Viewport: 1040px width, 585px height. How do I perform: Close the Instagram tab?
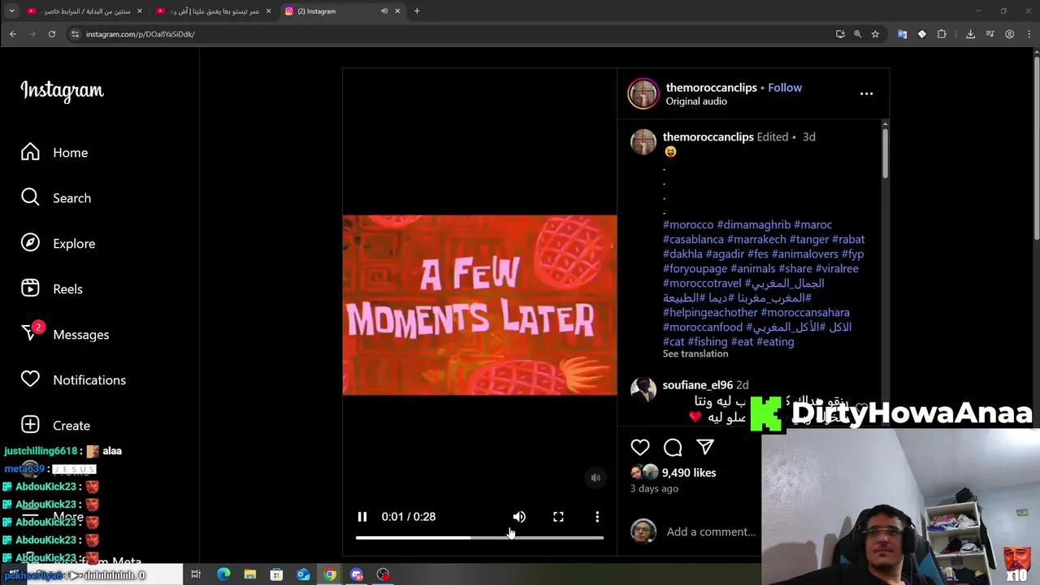pyautogui.click(x=397, y=11)
